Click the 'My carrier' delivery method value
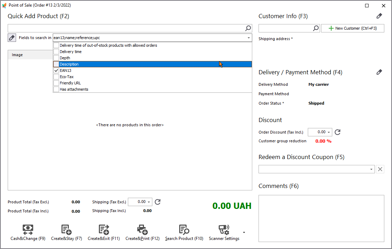The height and width of the screenshot is (249, 392). point(319,84)
